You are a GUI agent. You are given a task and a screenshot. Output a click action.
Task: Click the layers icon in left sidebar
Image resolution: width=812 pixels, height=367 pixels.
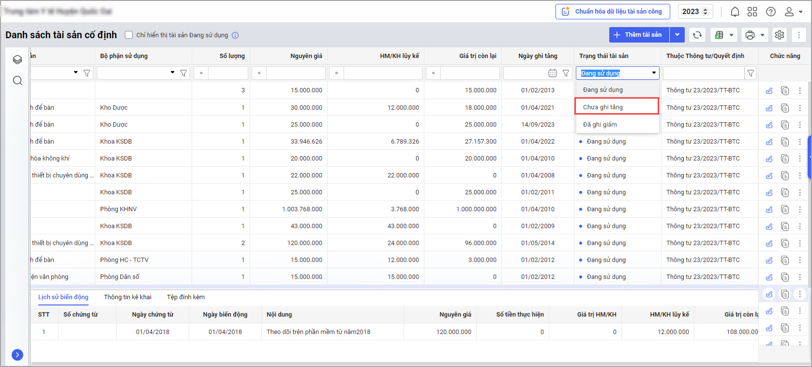tap(17, 59)
